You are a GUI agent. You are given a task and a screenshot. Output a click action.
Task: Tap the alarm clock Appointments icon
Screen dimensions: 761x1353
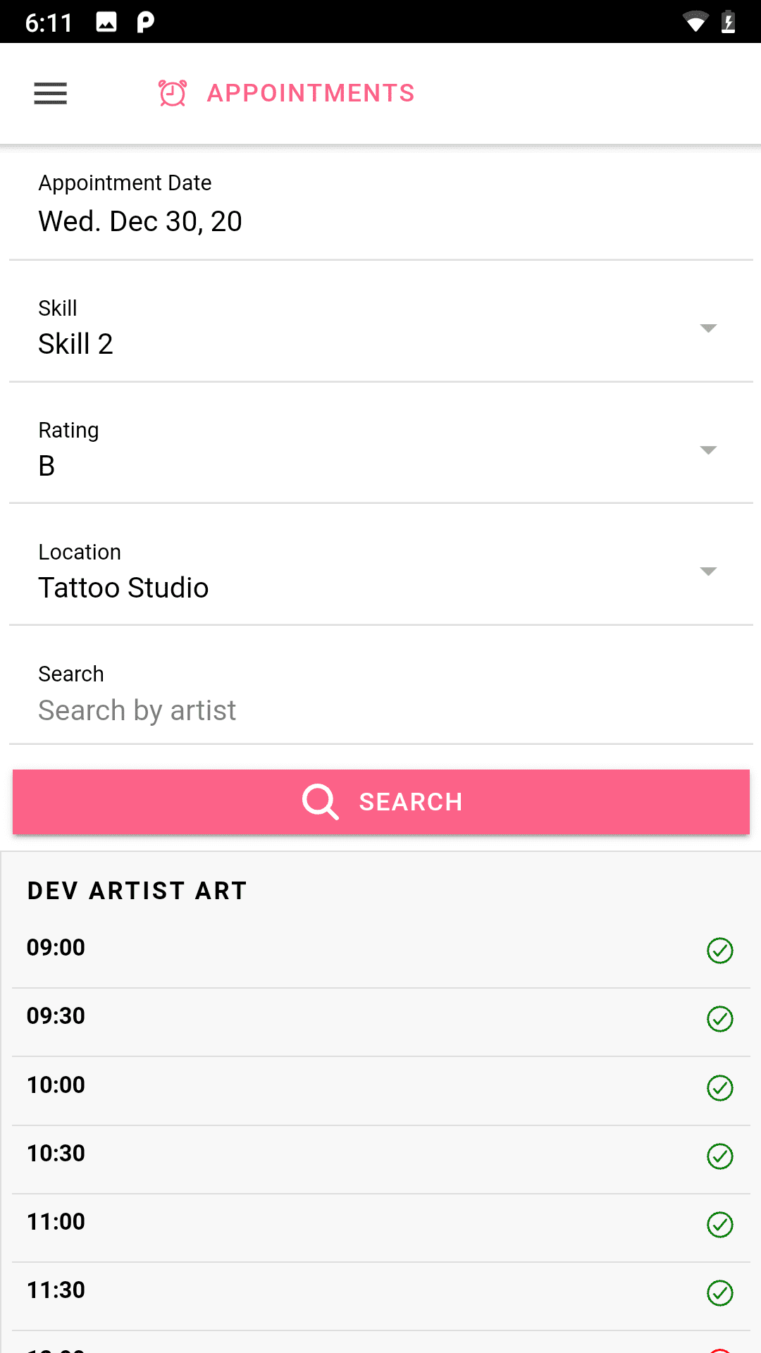pyautogui.click(x=172, y=93)
